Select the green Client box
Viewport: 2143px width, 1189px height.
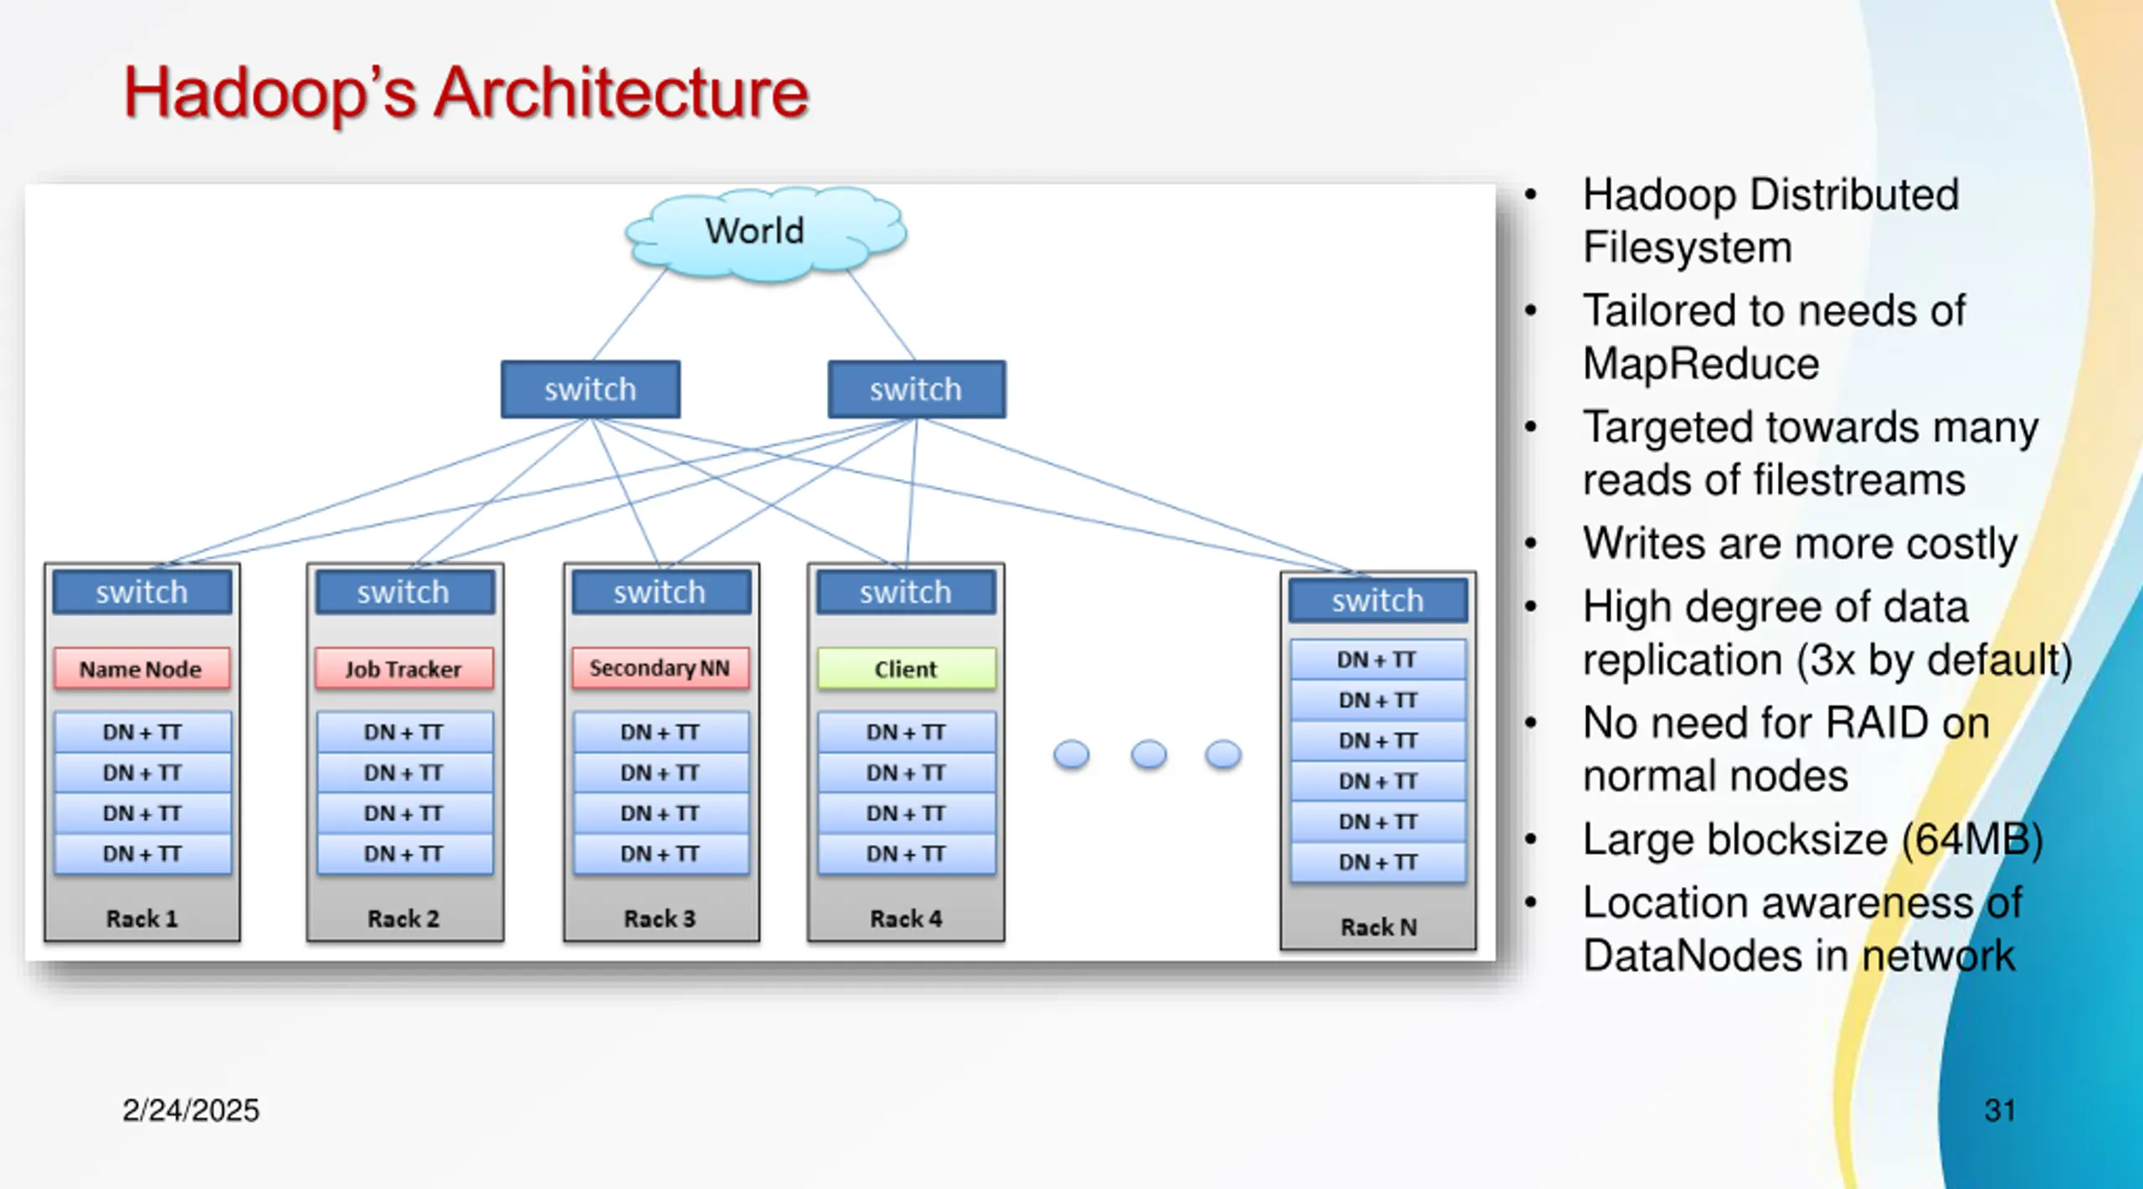coord(907,669)
